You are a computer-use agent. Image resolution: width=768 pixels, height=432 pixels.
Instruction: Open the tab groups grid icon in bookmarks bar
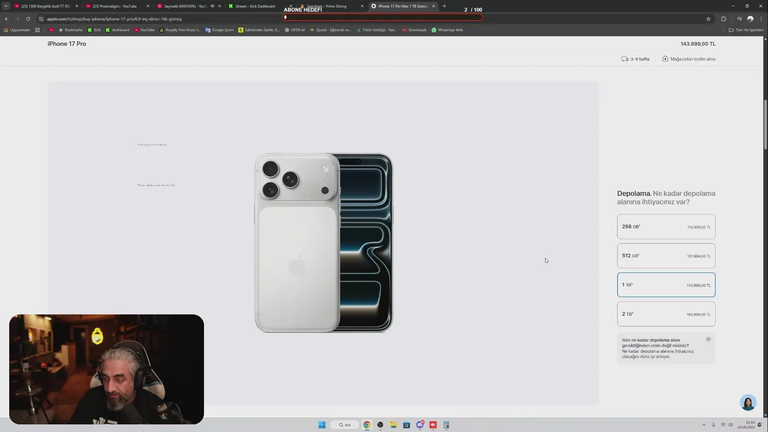click(37, 30)
